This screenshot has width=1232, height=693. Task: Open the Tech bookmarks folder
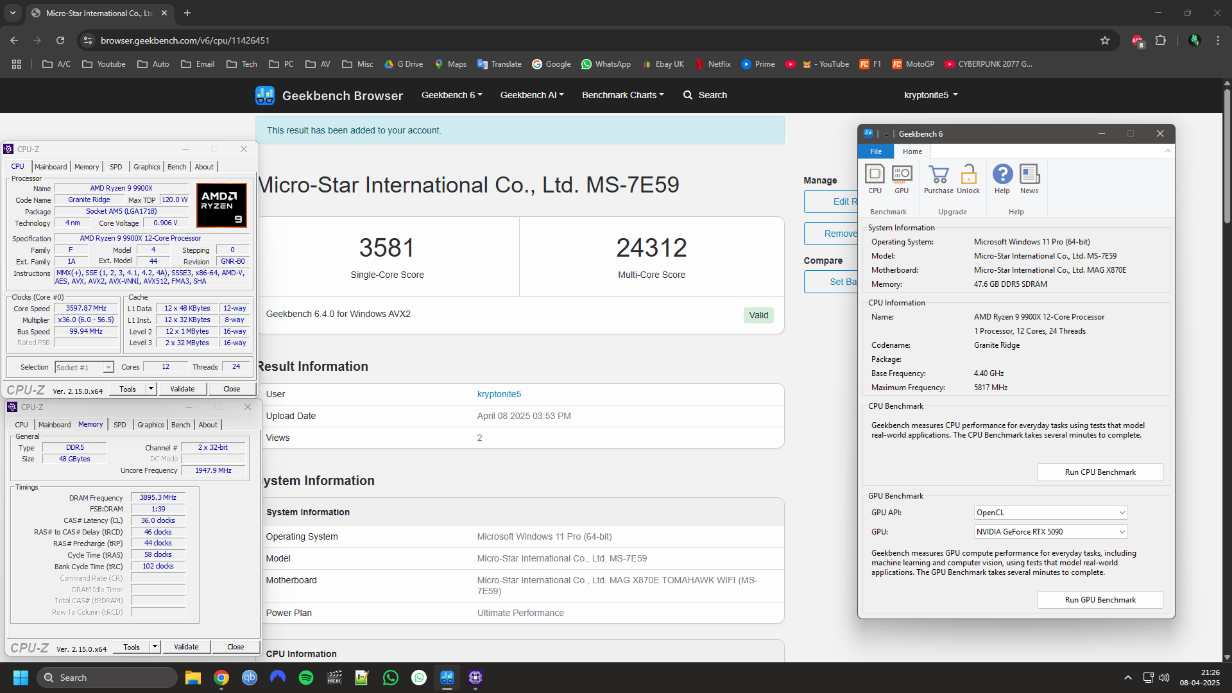(x=242, y=64)
